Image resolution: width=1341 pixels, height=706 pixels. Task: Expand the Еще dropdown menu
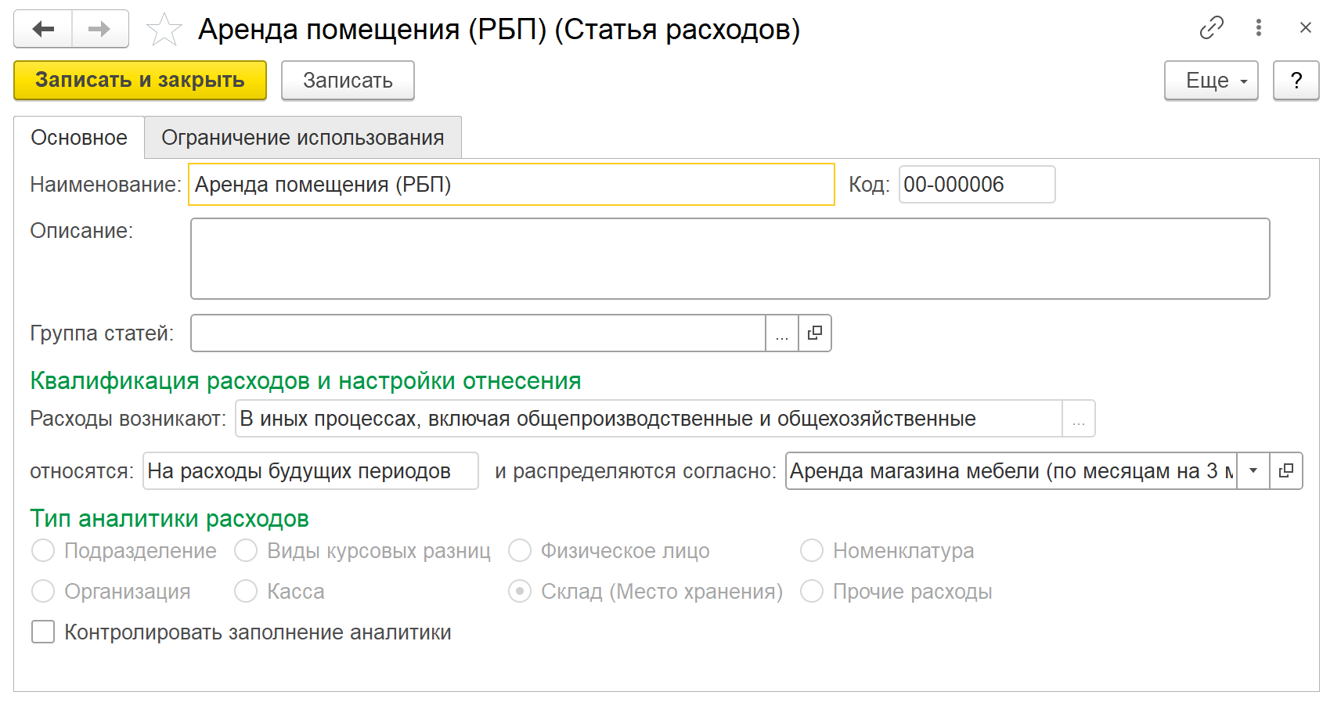1210,81
